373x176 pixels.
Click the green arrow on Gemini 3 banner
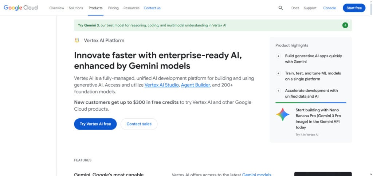[345, 25]
